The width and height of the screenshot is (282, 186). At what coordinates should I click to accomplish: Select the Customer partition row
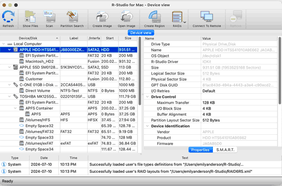pos(69,79)
